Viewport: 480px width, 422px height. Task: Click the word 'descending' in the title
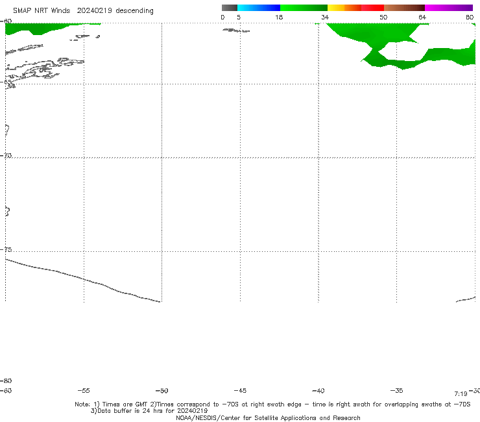click(x=135, y=11)
